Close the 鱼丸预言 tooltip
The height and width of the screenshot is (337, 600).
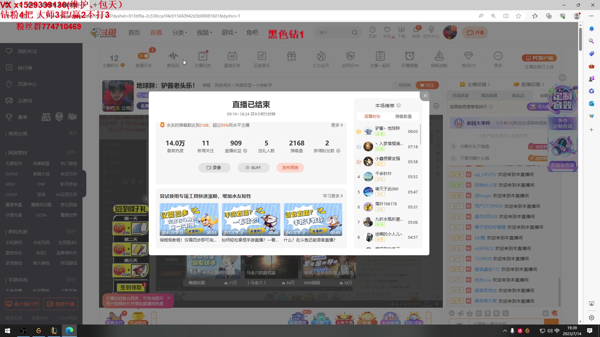(x=169, y=298)
